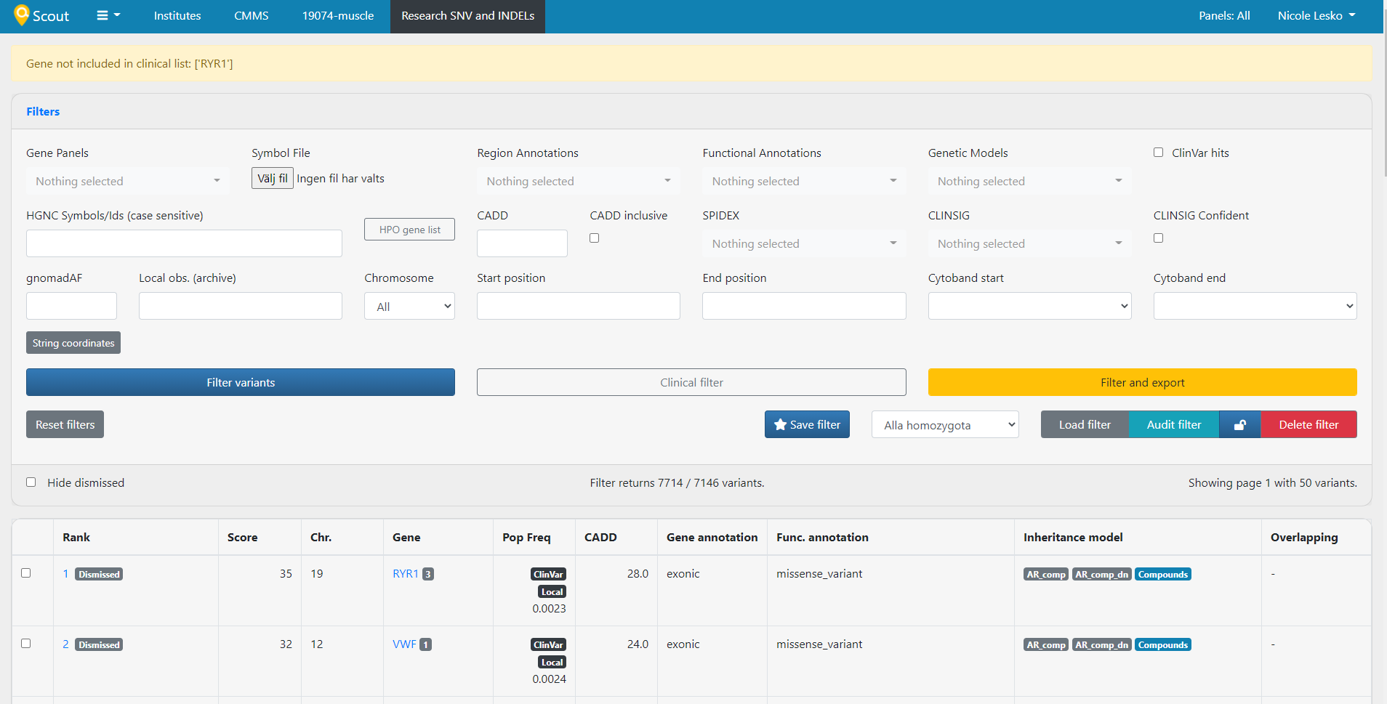Click the VWF panel count badge 1
1387x704 pixels.
coord(426,644)
